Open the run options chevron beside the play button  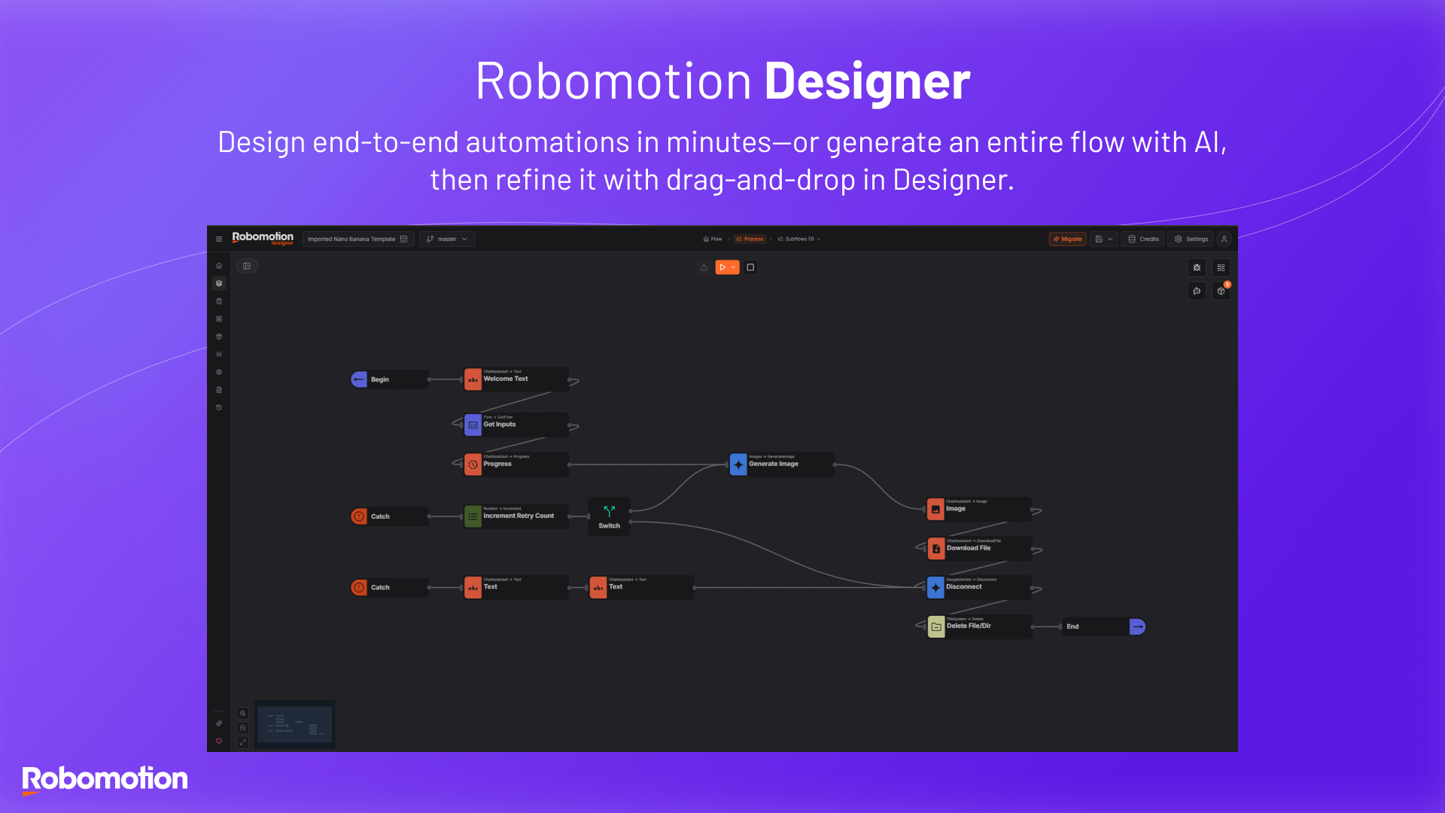tap(733, 267)
